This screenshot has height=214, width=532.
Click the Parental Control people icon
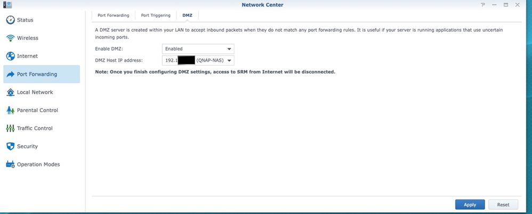[11, 110]
